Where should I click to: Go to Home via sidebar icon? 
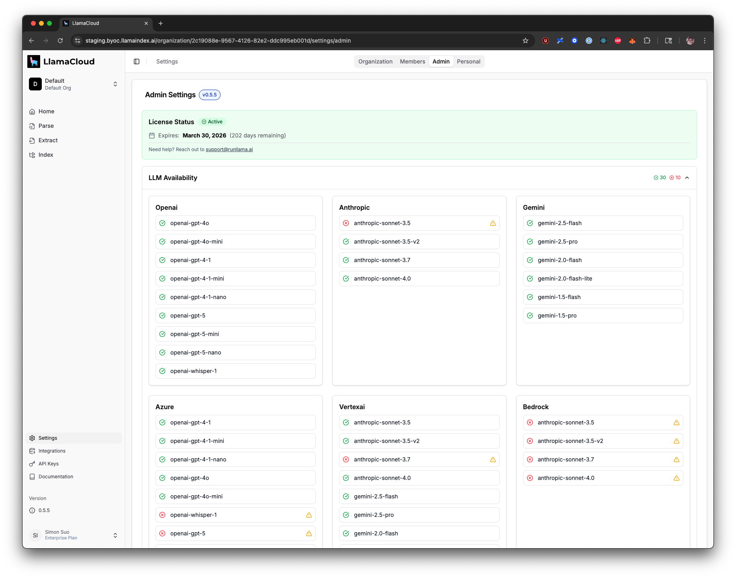point(32,111)
